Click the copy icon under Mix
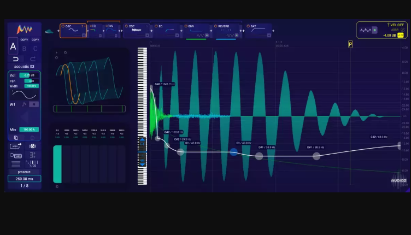This screenshot has width=411, height=235. pyautogui.click(x=16, y=138)
